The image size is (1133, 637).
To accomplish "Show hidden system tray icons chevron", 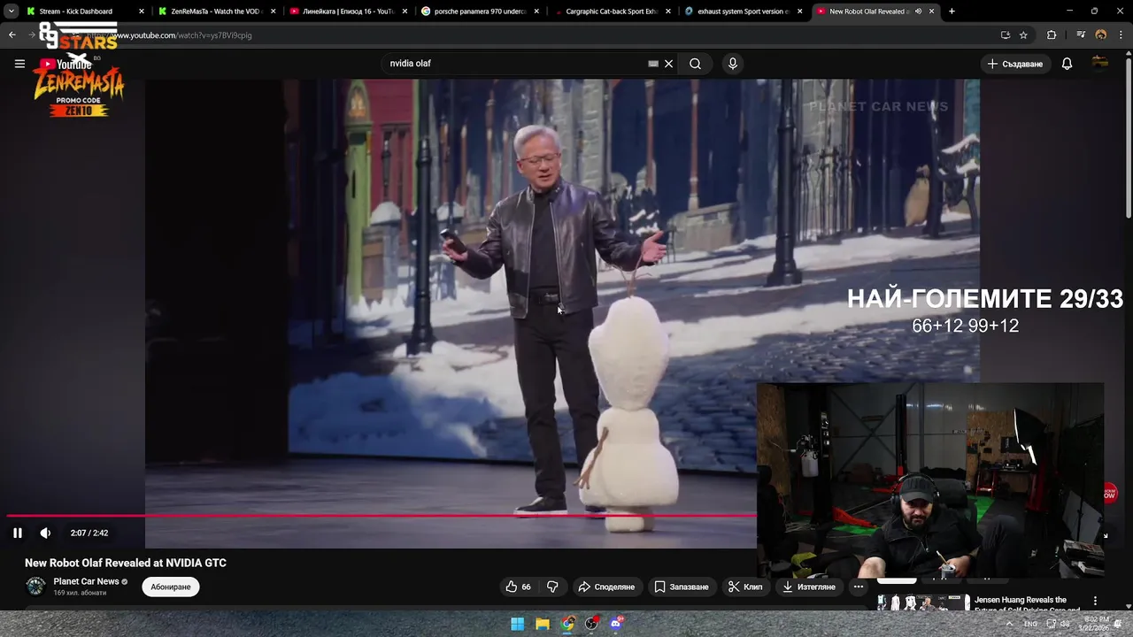I will 1009,624.
